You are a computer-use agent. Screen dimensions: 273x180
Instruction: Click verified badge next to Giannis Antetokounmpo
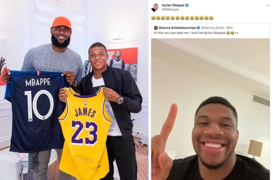point(198,28)
